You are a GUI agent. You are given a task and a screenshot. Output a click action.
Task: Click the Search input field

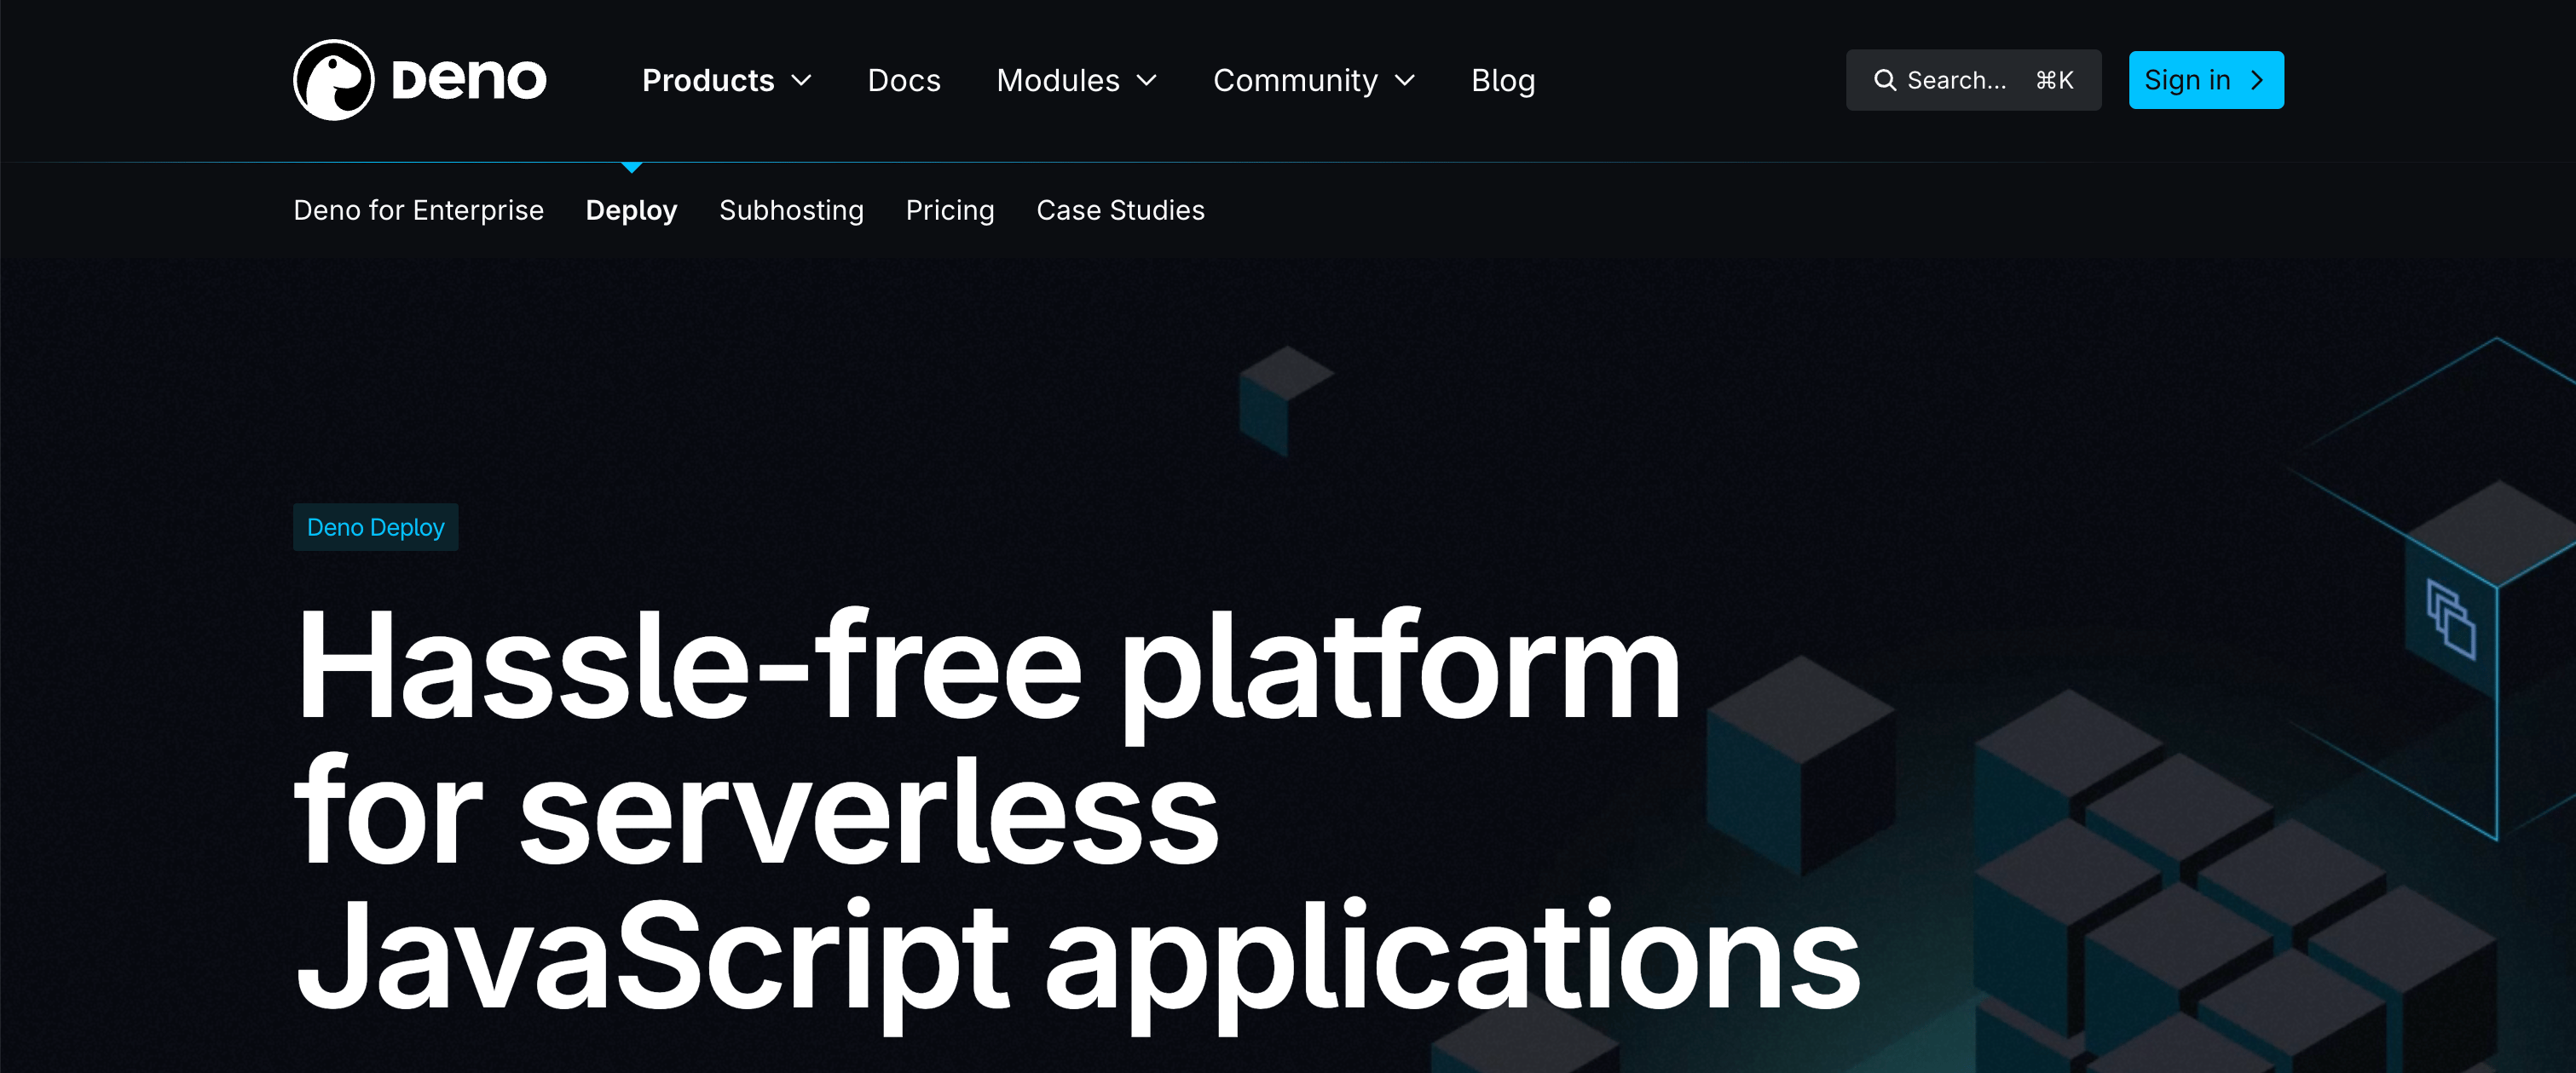coord(1973,80)
